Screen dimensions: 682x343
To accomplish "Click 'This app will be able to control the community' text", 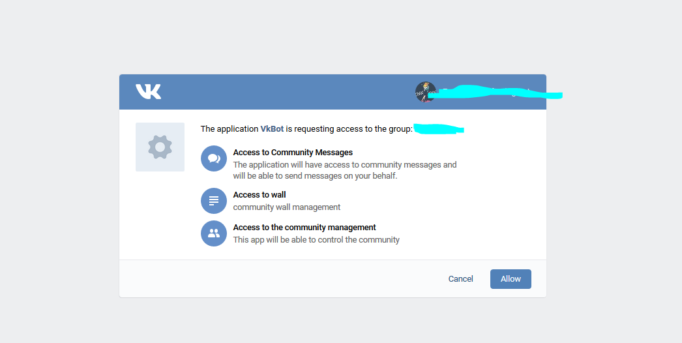I will (316, 240).
